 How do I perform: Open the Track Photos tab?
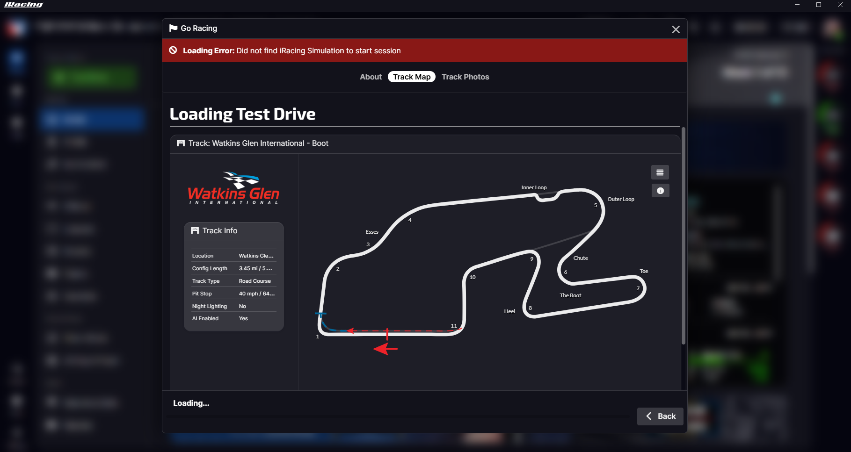466,77
